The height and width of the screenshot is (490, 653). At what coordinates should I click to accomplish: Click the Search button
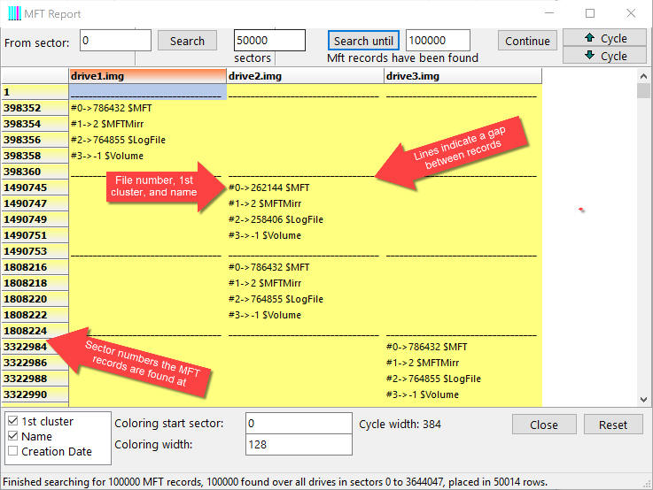coord(187,41)
